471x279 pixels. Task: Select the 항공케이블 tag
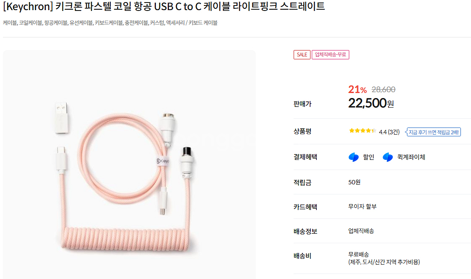[56, 23]
